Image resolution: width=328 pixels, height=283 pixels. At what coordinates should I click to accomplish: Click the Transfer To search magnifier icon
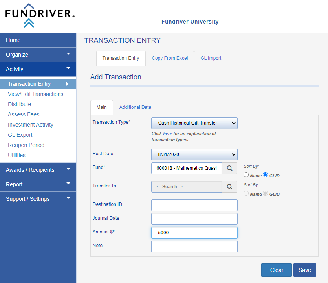(229, 186)
